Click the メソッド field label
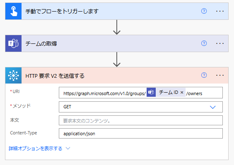Viewport: 234px width, 165px height. [22, 106]
